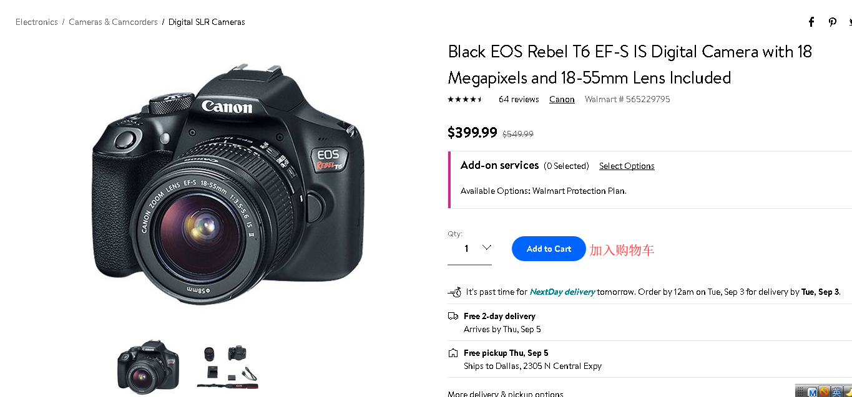
Task: Expand More delivery & pickup options
Action: coord(506,394)
